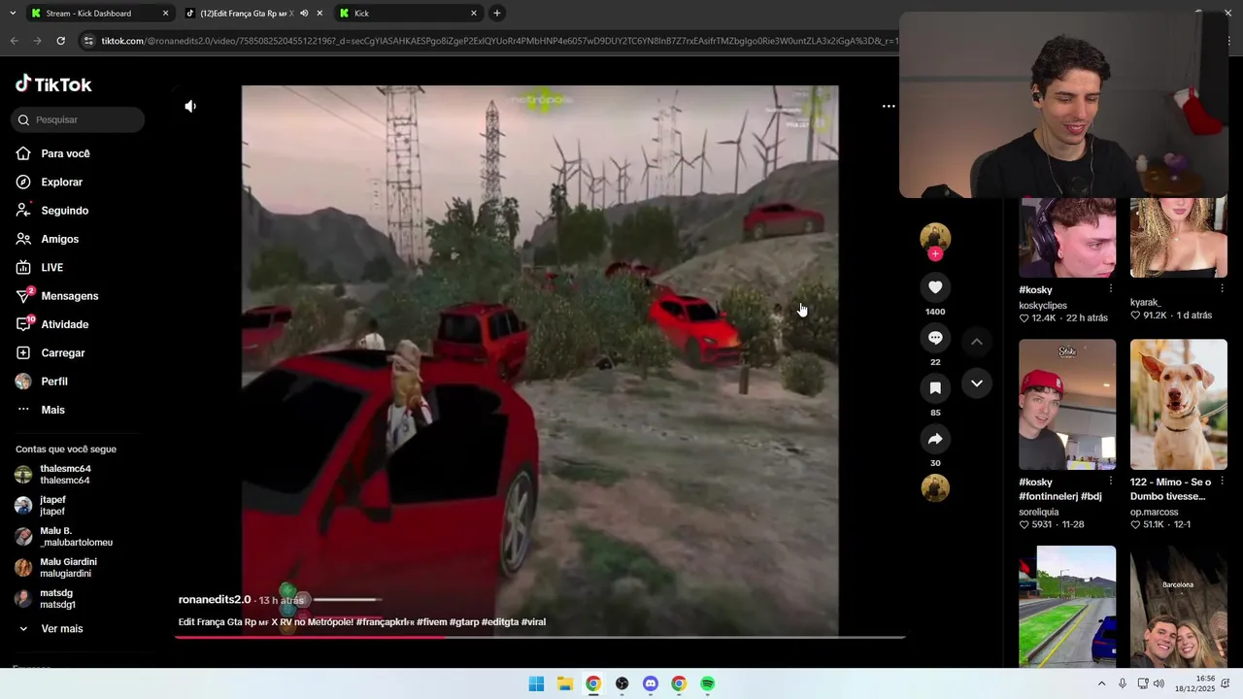
Task: Open Spotify from the taskbar
Action: (x=707, y=683)
